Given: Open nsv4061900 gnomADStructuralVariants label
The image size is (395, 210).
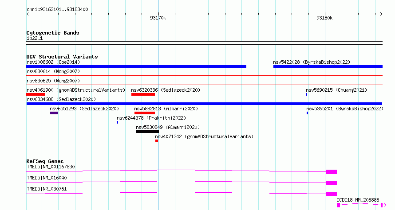Looking at the screenshot, I should [76, 90].
